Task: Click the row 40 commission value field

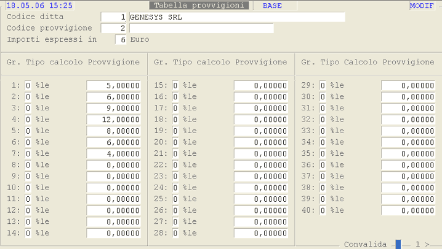Action: 408,210
